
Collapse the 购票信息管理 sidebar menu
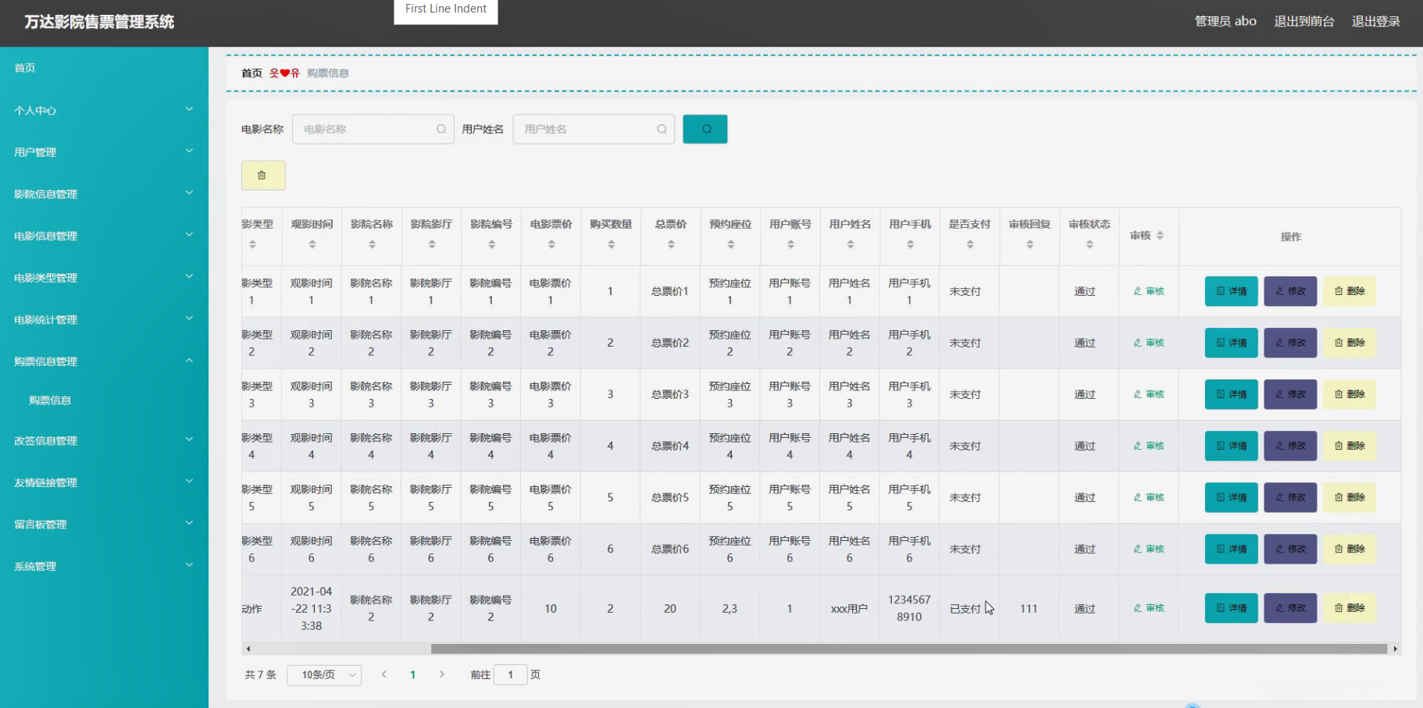tap(103, 361)
